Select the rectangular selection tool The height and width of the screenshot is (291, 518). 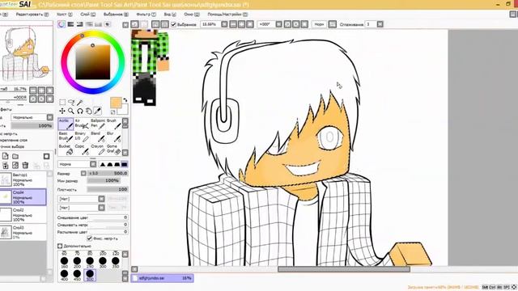(62, 103)
